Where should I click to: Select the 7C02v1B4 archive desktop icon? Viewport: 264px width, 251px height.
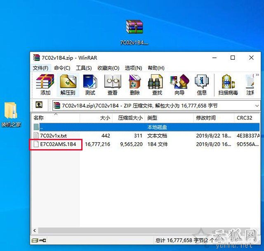pyautogui.click(x=134, y=32)
